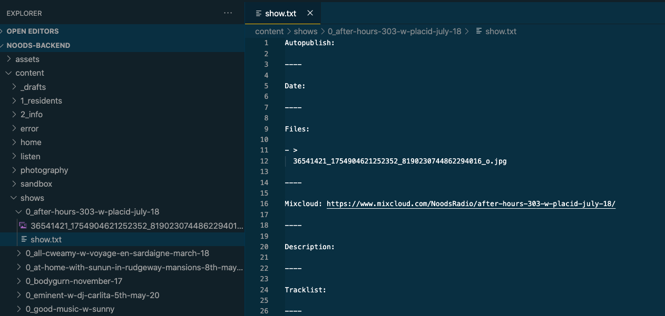Click the image file icon in the tree

[23, 226]
